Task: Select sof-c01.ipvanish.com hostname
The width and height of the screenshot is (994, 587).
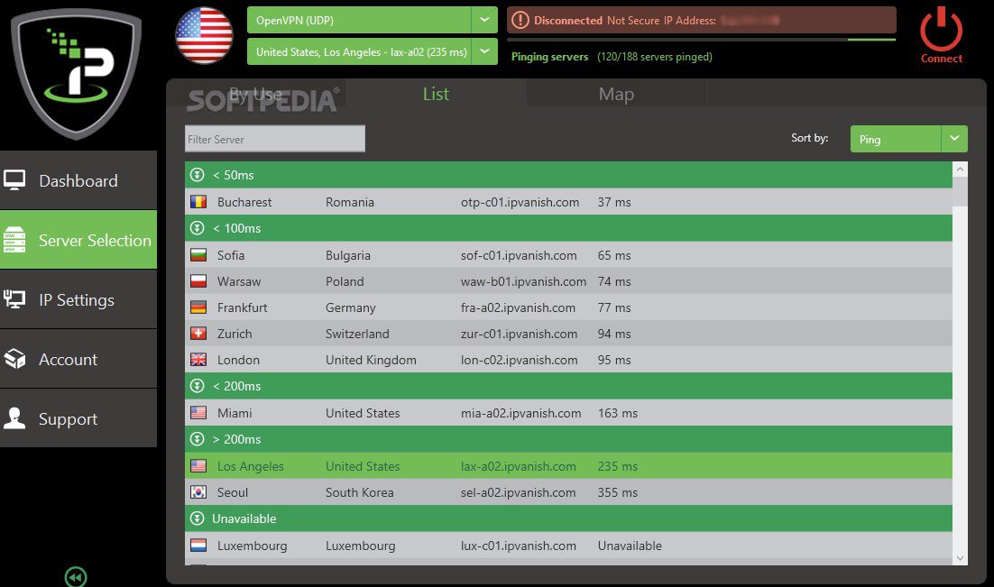Action: click(519, 255)
